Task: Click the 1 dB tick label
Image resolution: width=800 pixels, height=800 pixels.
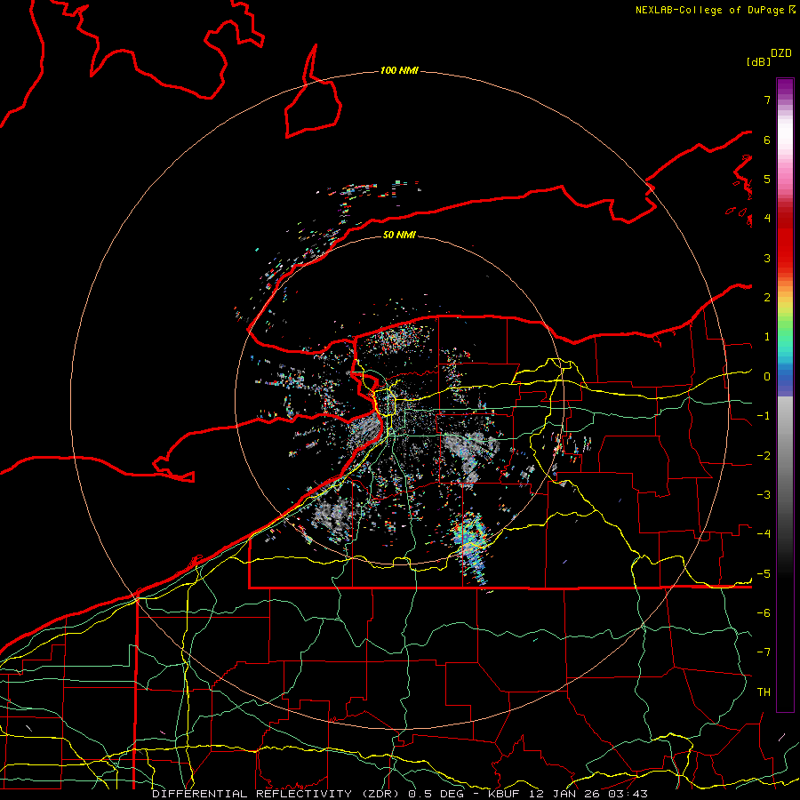Action: 767,337
